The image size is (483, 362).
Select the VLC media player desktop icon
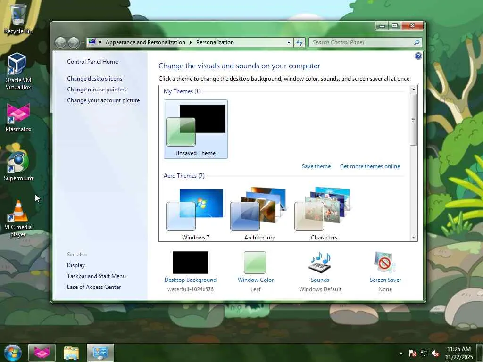pos(18,219)
